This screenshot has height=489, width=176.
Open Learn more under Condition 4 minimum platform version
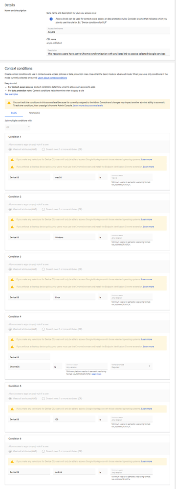97,374
